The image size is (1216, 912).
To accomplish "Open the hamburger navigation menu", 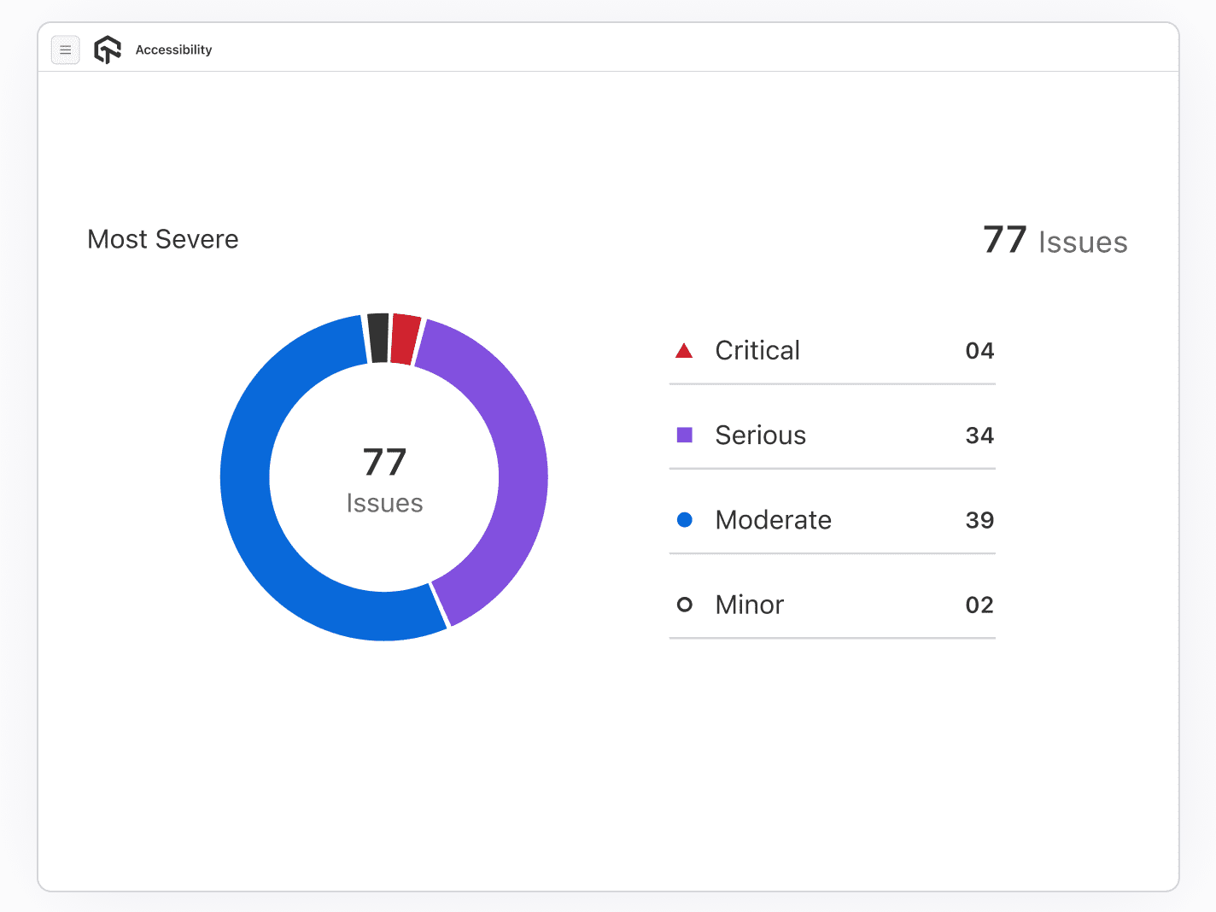I will click(x=66, y=50).
